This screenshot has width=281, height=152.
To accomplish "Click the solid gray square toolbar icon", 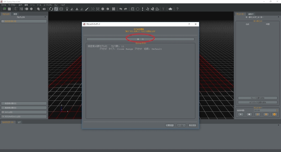I will click(113, 9).
